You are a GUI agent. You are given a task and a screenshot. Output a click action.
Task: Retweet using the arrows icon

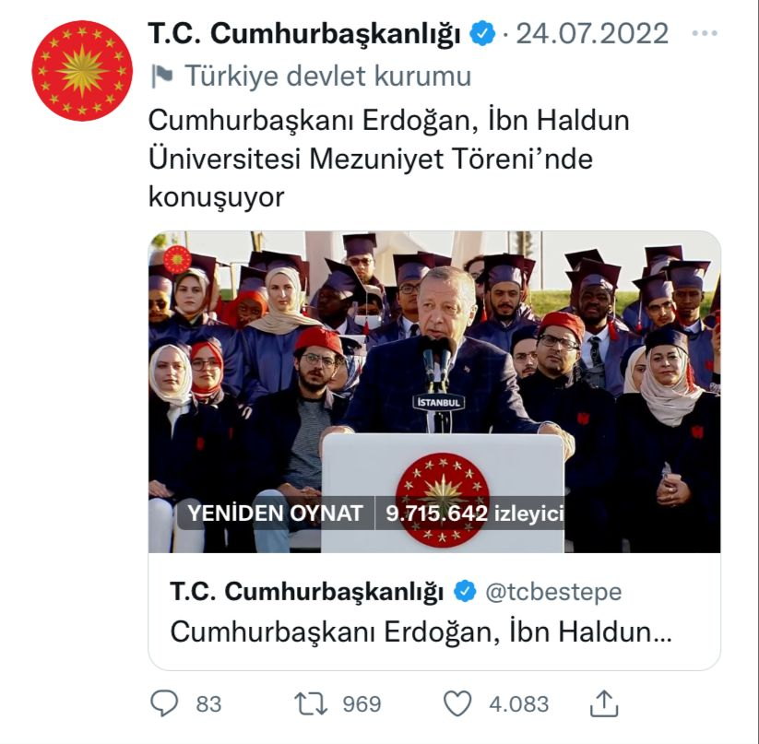coord(311,703)
